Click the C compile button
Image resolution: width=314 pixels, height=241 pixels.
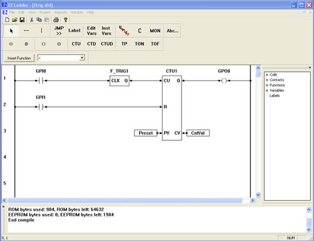139,31
